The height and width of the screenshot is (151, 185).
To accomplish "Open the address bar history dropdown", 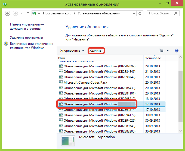I will tap(134, 13).
